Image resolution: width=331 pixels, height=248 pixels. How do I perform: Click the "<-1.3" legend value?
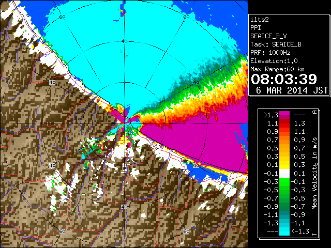click(300, 231)
